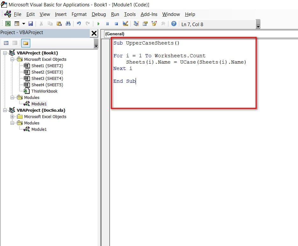Screen dimensions: 298x246
Task: Open toolbar options arrow beside Ln 7, Col 8
Action: 258,24
